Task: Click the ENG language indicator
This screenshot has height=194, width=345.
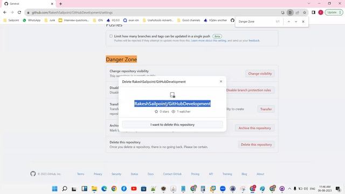Action: point(313,189)
